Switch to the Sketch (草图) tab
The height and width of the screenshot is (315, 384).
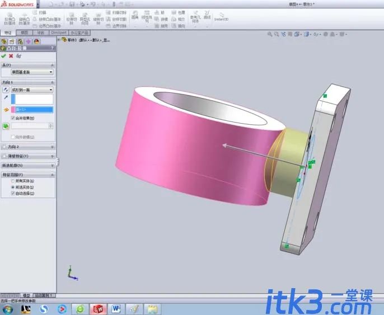tap(24, 32)
